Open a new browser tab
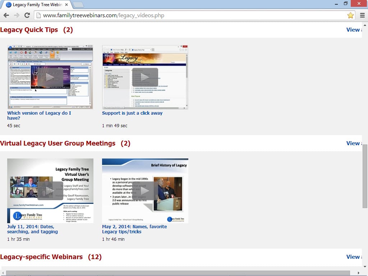Screen dimensions: 368x276 tap(78, 5)
